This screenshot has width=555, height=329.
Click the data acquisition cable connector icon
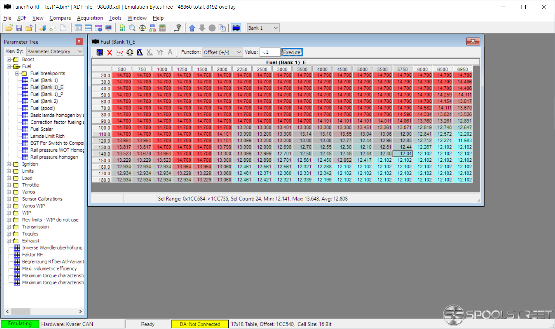point(178,28)
